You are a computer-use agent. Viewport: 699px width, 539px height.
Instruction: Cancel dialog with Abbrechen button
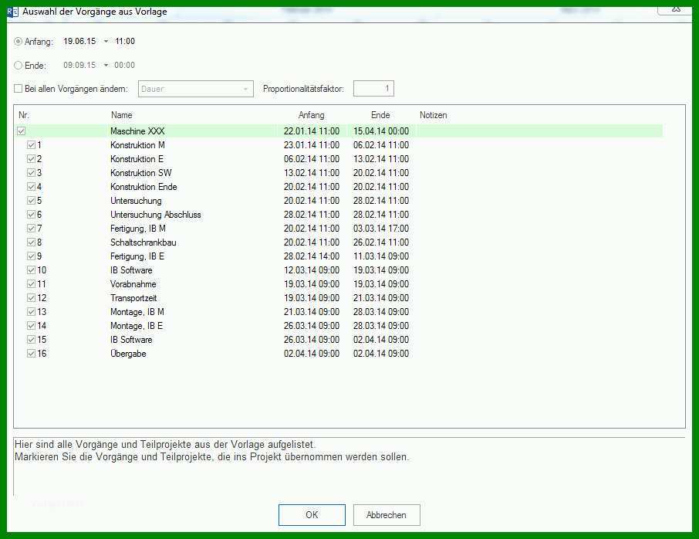(x=387, y=515)
